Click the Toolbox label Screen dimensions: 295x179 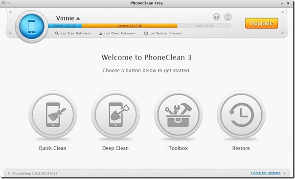pos(178,148)
